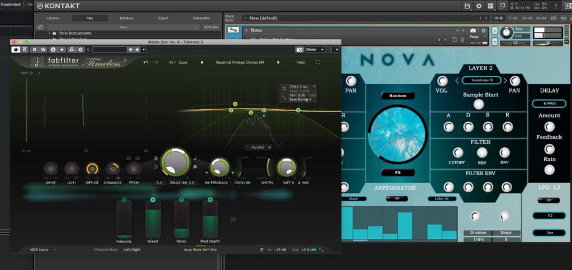Open Kontakt settings gear icon

479,6
